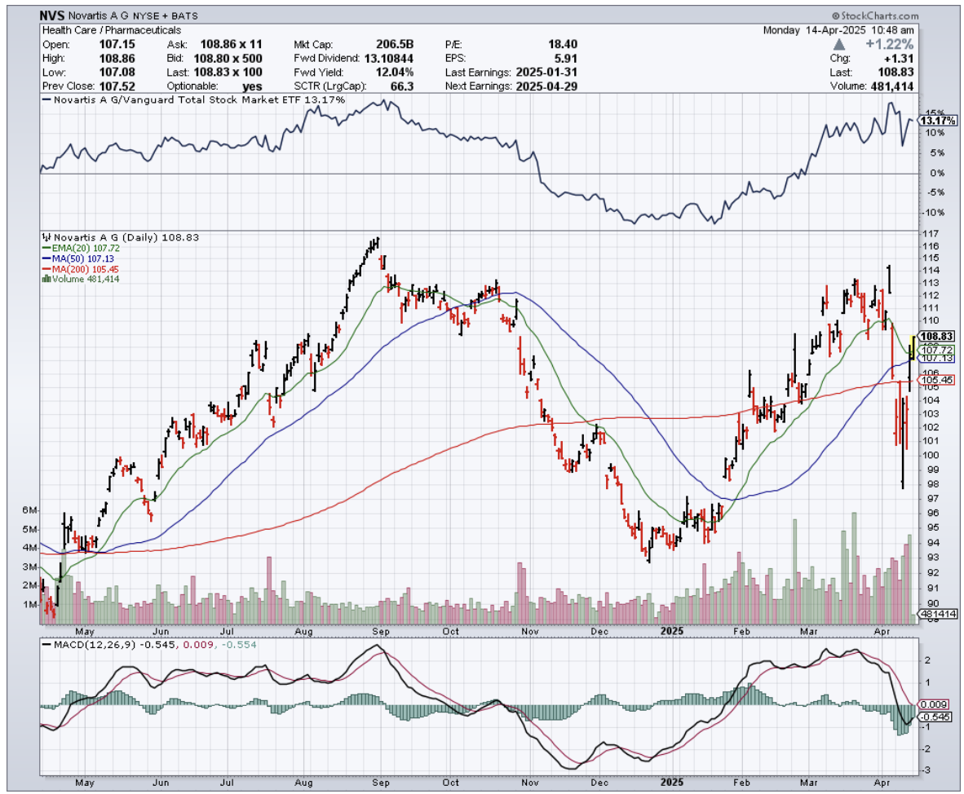Click the 481414 volume axis tag
The height and width of the screenshot is (794, 964).
[x=936, y=613]
